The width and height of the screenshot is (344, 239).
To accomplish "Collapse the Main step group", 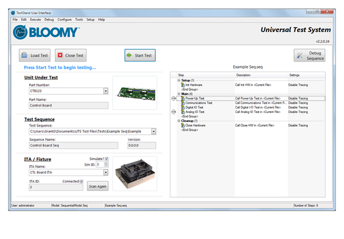I will [x=179, y=94].
